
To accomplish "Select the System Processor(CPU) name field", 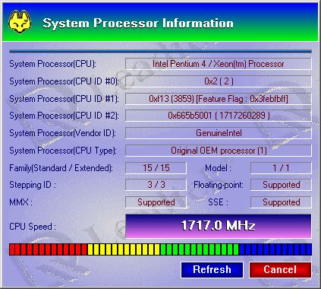I will point(218,64).
